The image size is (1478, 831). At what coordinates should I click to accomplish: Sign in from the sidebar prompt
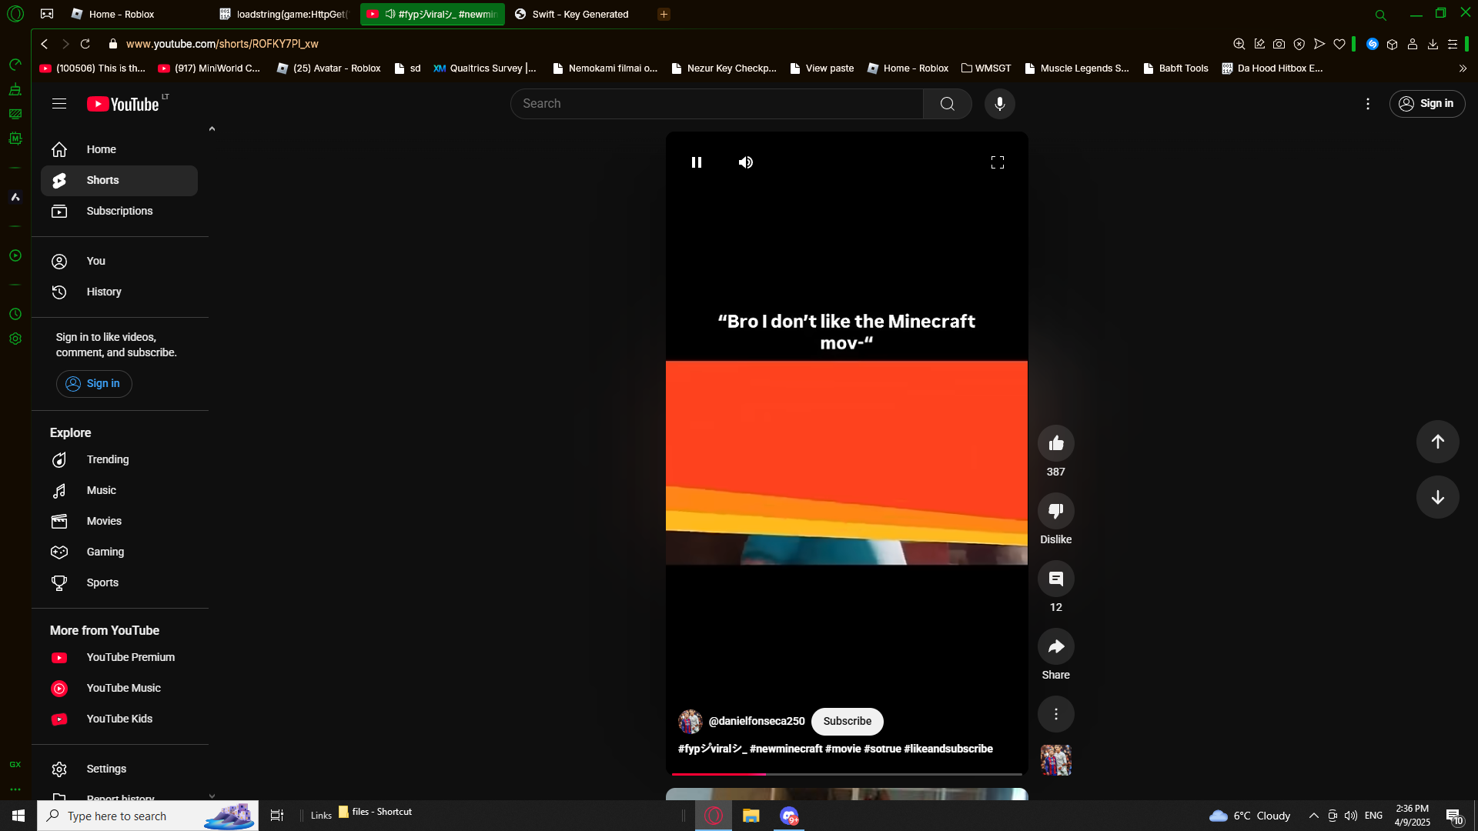click(x=94, y=384)
